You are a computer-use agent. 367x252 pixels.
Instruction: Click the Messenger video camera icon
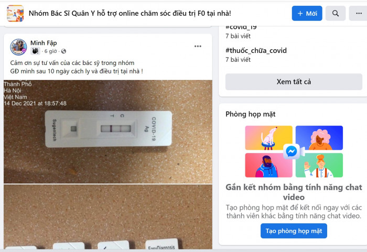click(294, 151)
